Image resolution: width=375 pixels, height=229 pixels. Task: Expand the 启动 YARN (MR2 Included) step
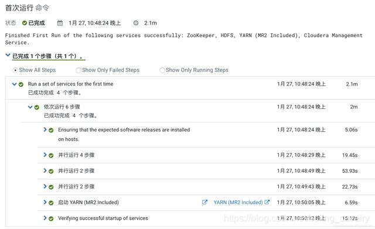pos(45,202)
